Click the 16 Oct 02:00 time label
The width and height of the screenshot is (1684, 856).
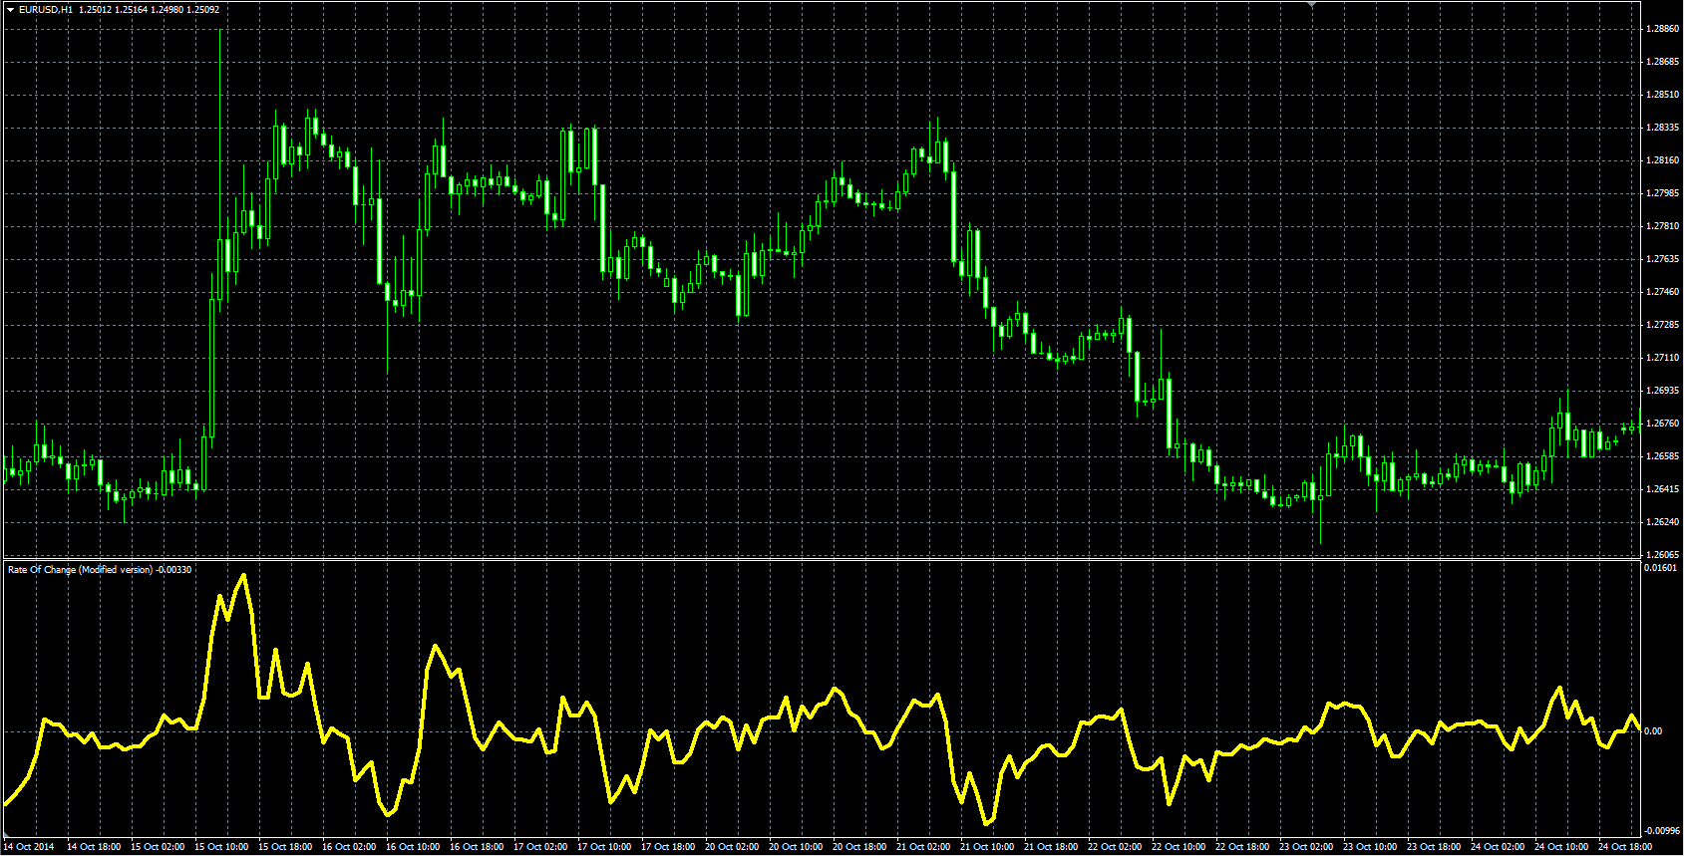point(349,847)
